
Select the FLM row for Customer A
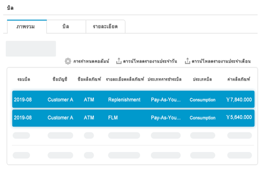point(133,118)
